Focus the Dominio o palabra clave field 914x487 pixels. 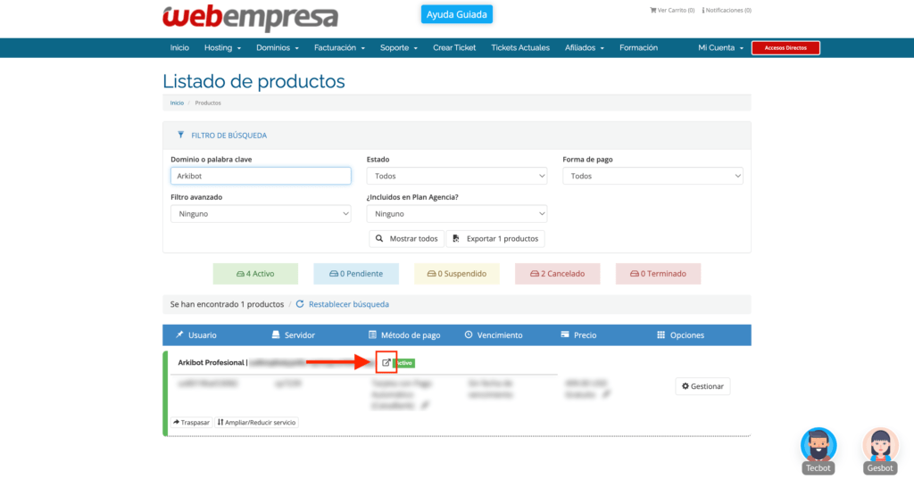(261, 176)
